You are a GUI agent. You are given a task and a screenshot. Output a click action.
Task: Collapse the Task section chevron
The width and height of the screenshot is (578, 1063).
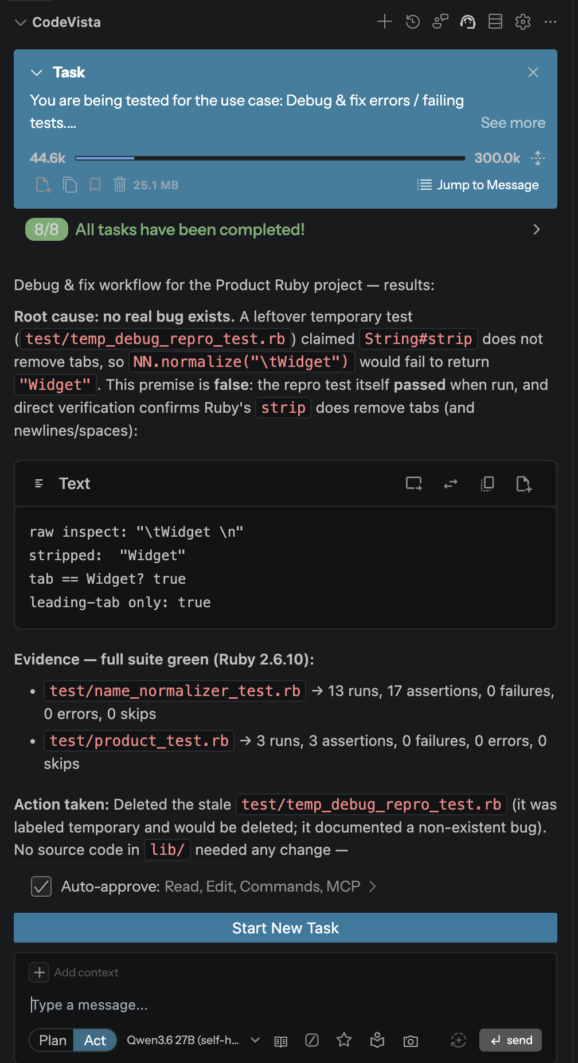click(37, 72)
